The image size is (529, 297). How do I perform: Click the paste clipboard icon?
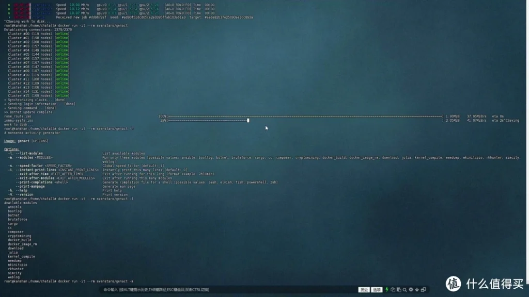click(399, 290)
